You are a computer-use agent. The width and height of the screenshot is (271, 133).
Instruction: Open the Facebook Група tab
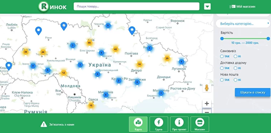point(159,124)
